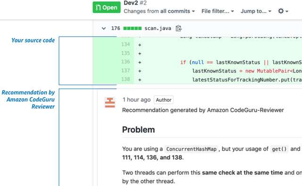The width and height of the screenshot is (302, 186).
Task: Click the Author label badge
Action: [x=164, y=100]
